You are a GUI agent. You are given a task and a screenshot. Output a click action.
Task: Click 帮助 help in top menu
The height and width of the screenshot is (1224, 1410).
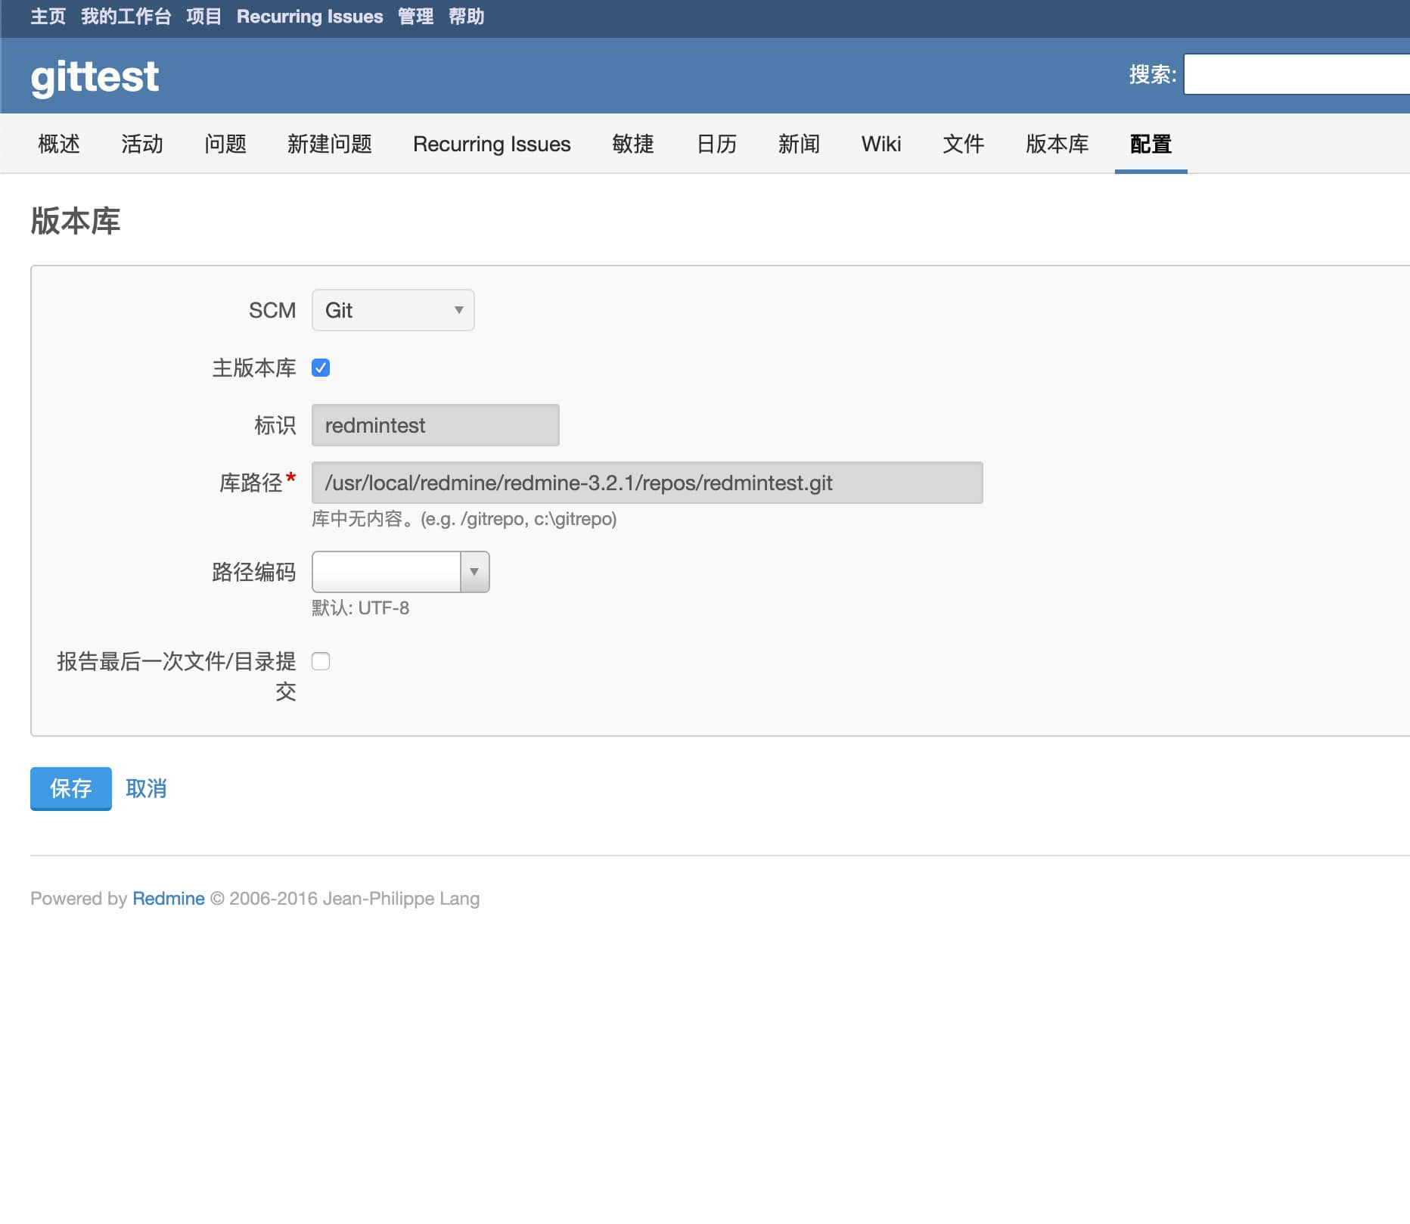coord(466,17)
